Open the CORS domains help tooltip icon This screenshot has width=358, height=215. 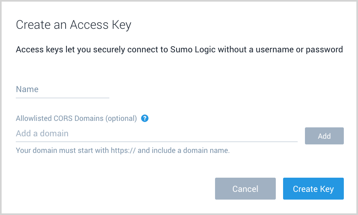145,118
